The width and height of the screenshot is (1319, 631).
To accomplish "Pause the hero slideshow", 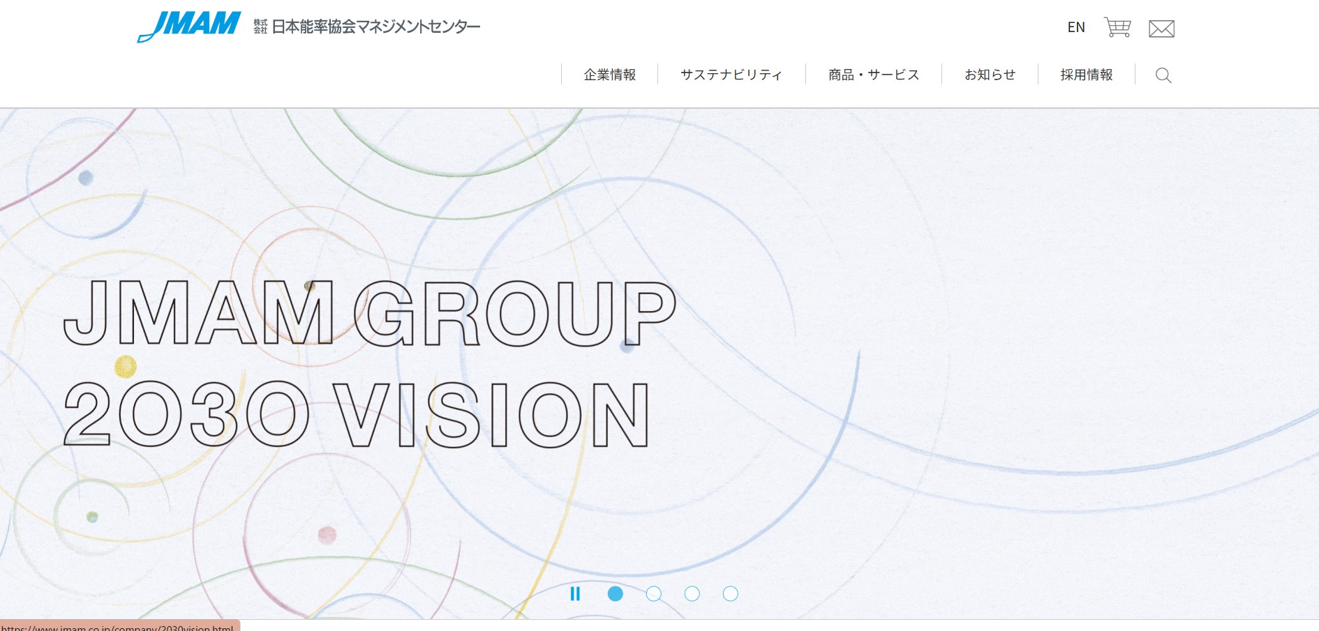I will pos(575,593).
